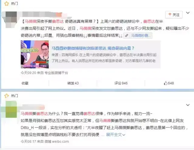
Task: Open the article thumbnail image with red headscarf
Action: (x=35, y=54)
